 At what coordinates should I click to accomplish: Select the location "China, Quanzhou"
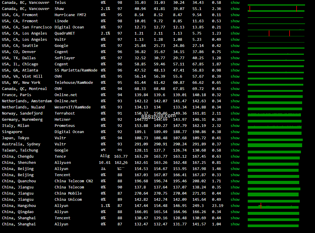(x=19, y=181)
